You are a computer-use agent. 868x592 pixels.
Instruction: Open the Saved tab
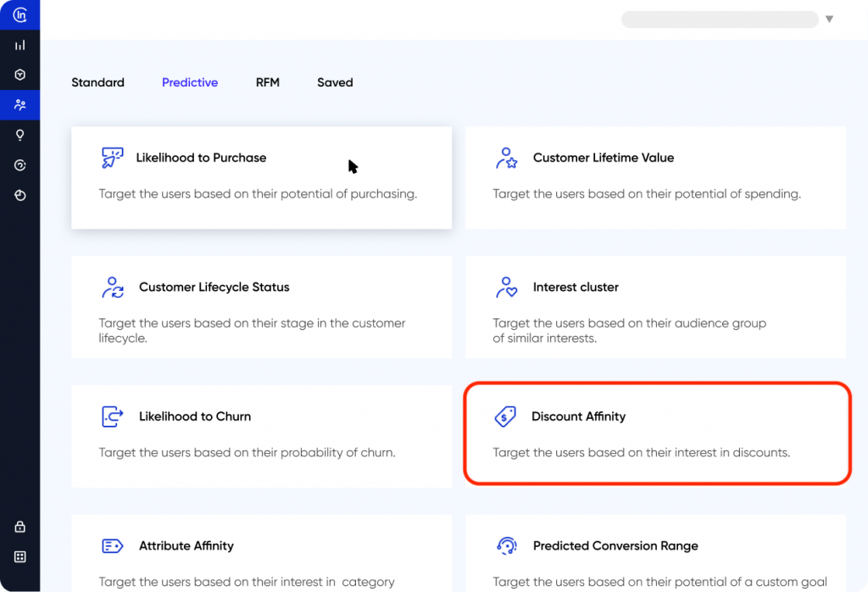[x=335, y=82]
